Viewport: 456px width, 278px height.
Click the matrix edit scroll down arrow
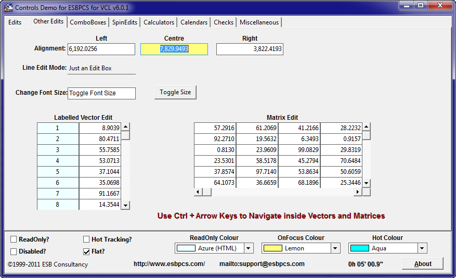coord(367,183)
